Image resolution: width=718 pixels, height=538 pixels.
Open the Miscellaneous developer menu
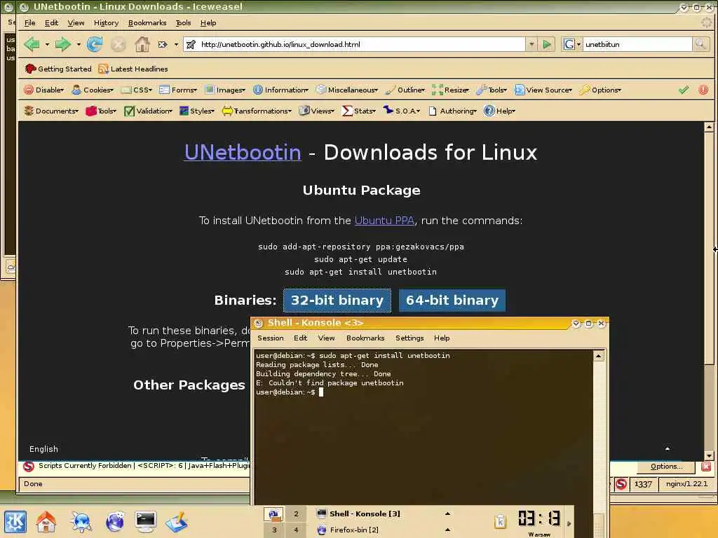347,90
